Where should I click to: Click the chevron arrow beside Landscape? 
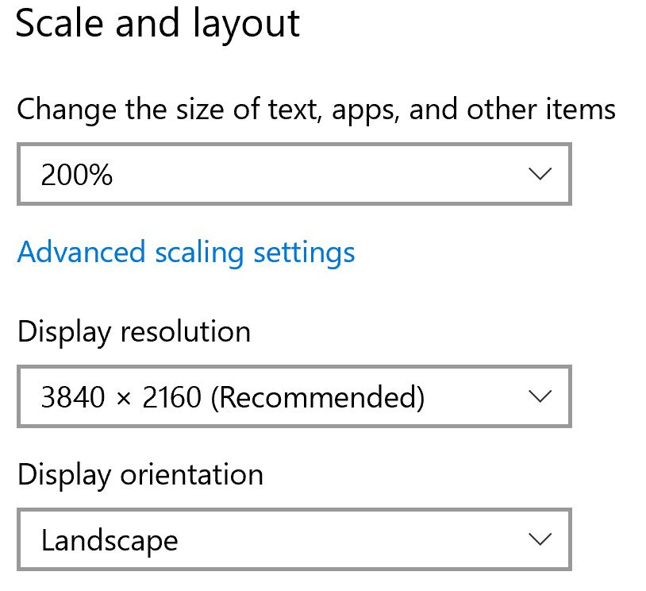(540, 540)
